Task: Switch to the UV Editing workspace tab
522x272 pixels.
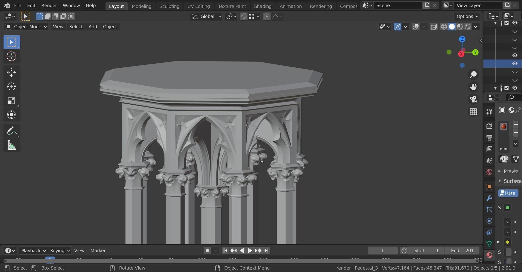Action: [x=198, y=6]
